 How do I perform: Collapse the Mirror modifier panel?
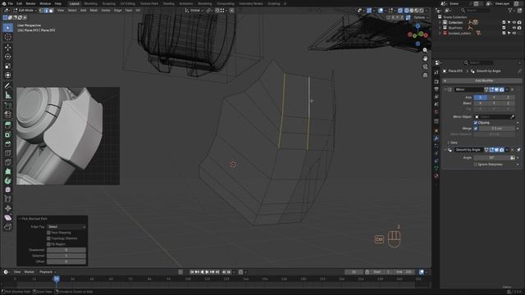point(445,89)
